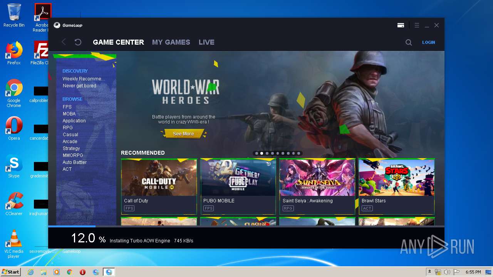Open media player taskbar icon
The height and width of the screenshot is (277, 493).
pyautogui.click(x=57, y=272)
